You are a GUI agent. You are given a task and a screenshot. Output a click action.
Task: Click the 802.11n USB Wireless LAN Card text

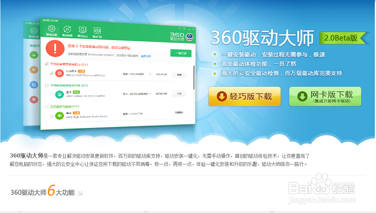click(85, 75)
